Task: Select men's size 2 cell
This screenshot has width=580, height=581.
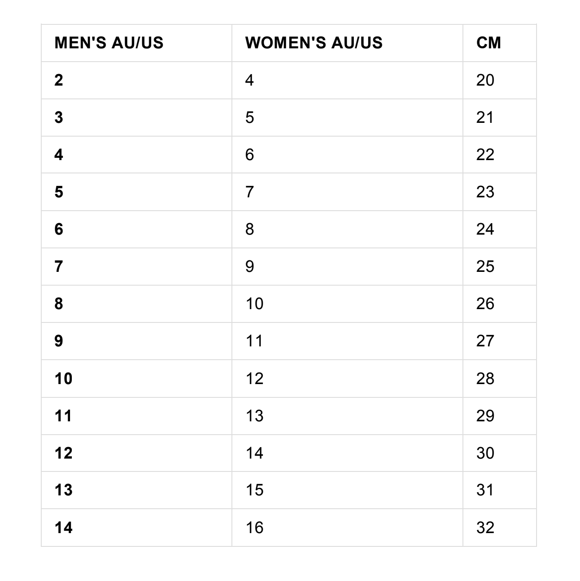Action: pyautogui.click(x=59, y=80)
